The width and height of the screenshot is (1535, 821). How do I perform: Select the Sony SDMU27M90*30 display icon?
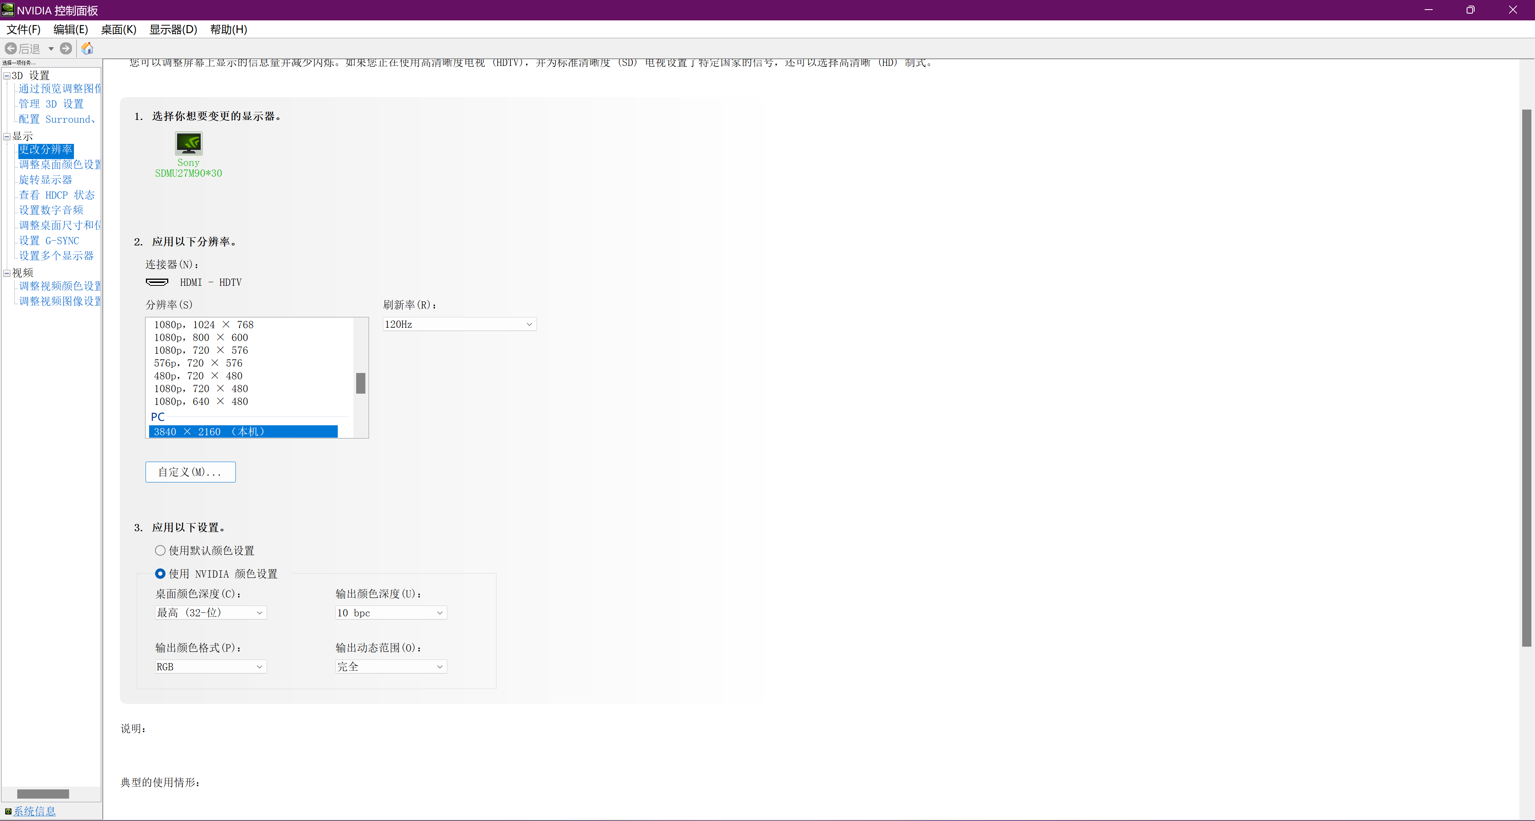188,144
